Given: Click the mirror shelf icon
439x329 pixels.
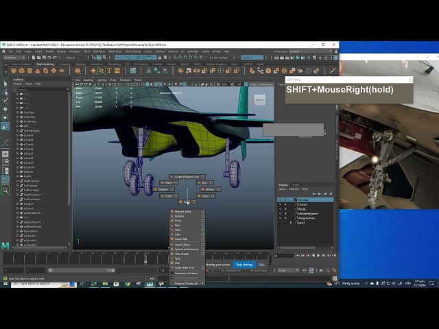Looking at the screenshot, I should 195,71.
